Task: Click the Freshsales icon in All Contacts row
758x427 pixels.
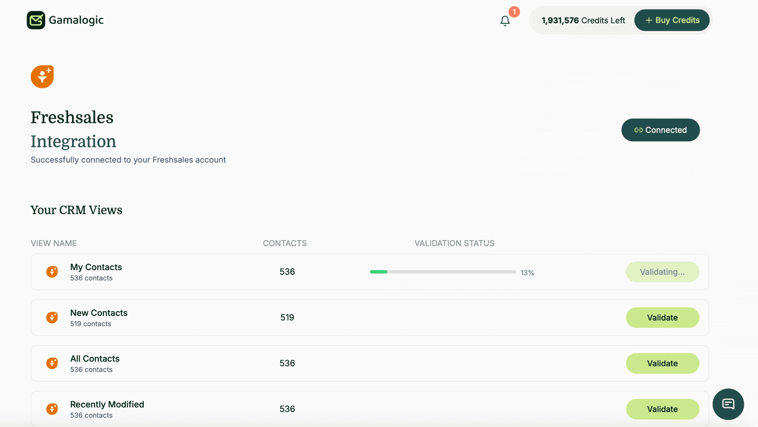Action: [52, 363]
